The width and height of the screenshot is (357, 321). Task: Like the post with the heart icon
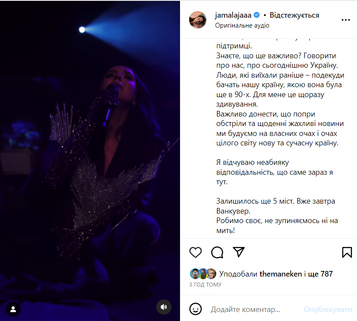[196, 252]
